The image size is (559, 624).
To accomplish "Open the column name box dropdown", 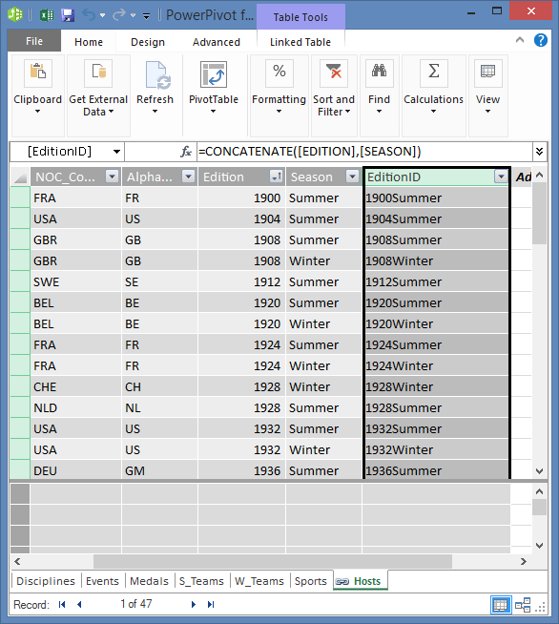I will (x=116, y=152).
